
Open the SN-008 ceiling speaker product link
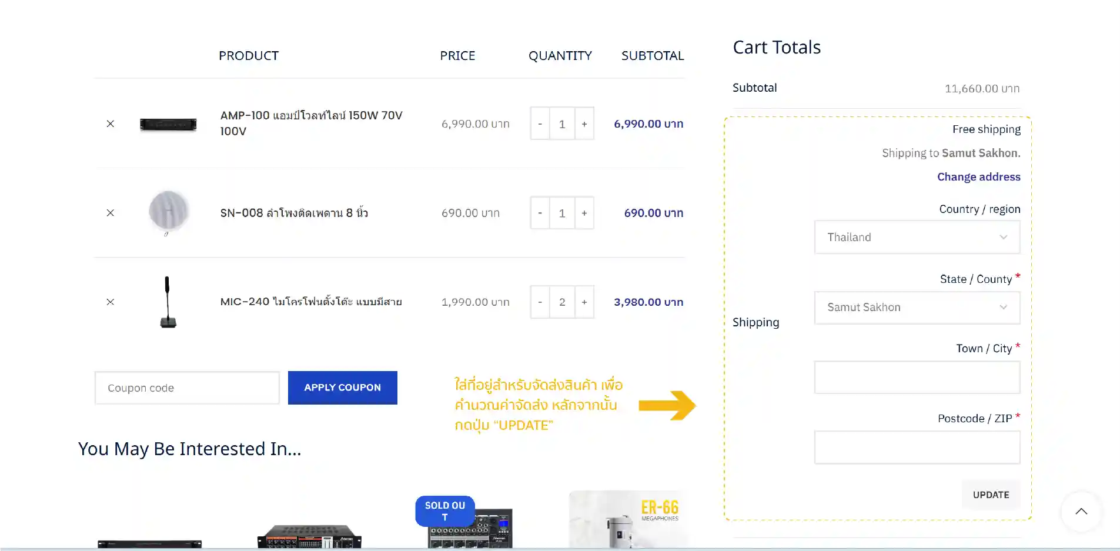[x=294, y=213]
